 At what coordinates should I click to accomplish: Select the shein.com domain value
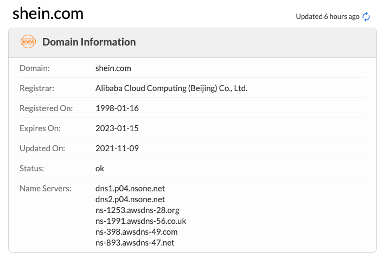click(x=113, y=68)
